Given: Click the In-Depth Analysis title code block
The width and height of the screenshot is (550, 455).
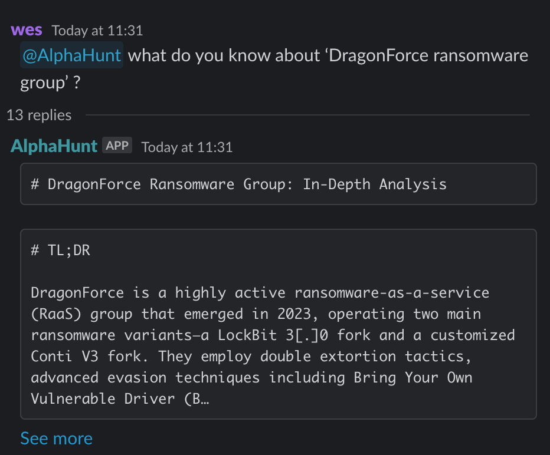Looking at the screenshot, I should [x=279, y=184].
